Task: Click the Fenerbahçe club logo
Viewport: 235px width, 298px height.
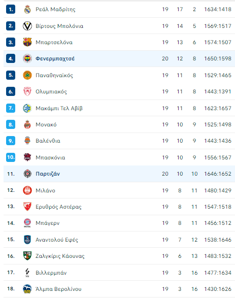Action: tap(27, 58)
